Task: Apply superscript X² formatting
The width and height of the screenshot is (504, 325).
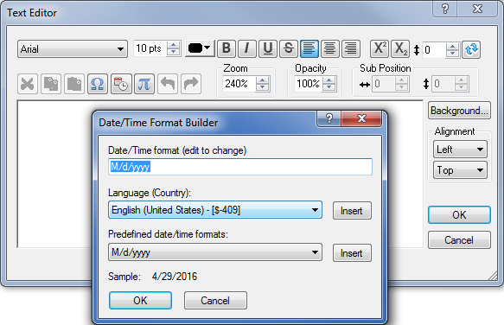Action: pos(380,49)
